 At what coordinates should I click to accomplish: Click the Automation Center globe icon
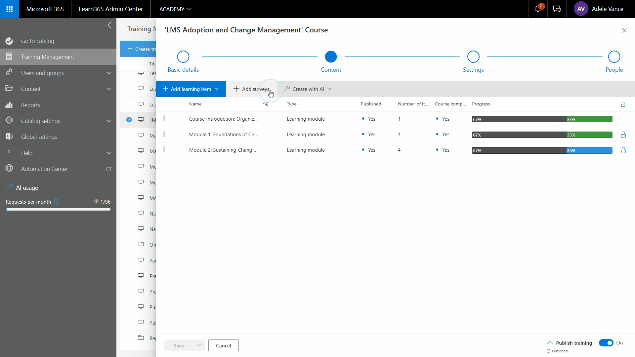coord(9,169)
